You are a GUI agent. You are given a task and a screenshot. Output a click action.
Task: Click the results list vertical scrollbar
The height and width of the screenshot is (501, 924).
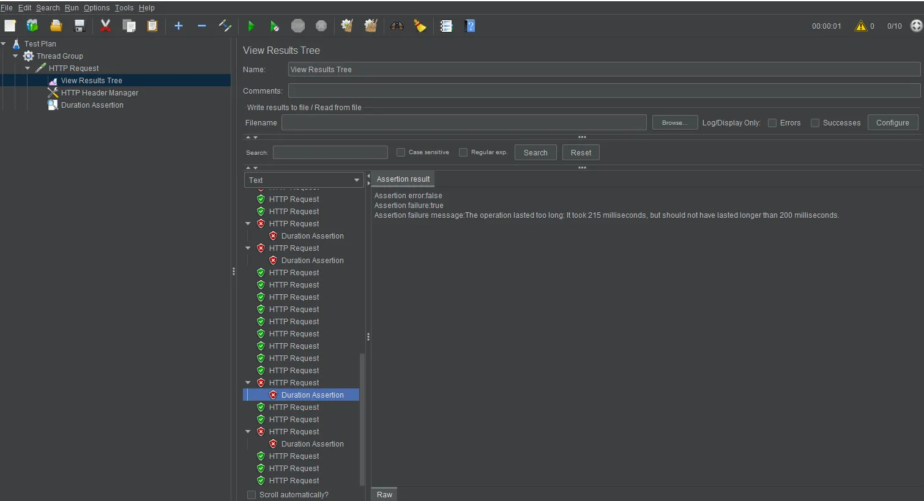362,416
